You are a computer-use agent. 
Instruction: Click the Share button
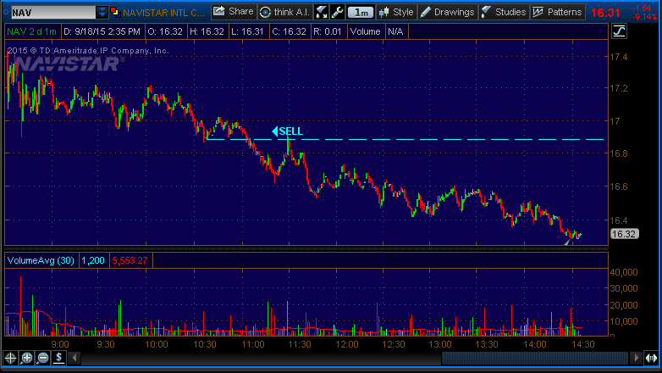point(233,12)
